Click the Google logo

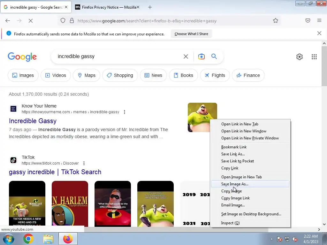tap(22, 57)
